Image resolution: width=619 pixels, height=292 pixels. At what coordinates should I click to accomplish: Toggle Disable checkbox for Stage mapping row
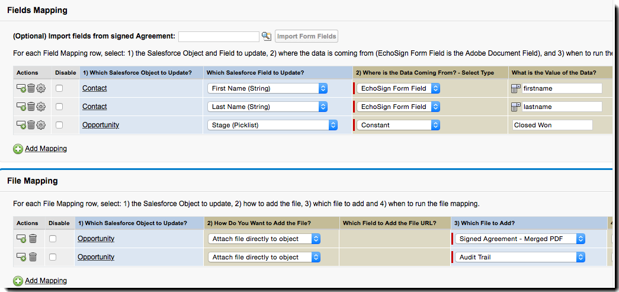59,125
